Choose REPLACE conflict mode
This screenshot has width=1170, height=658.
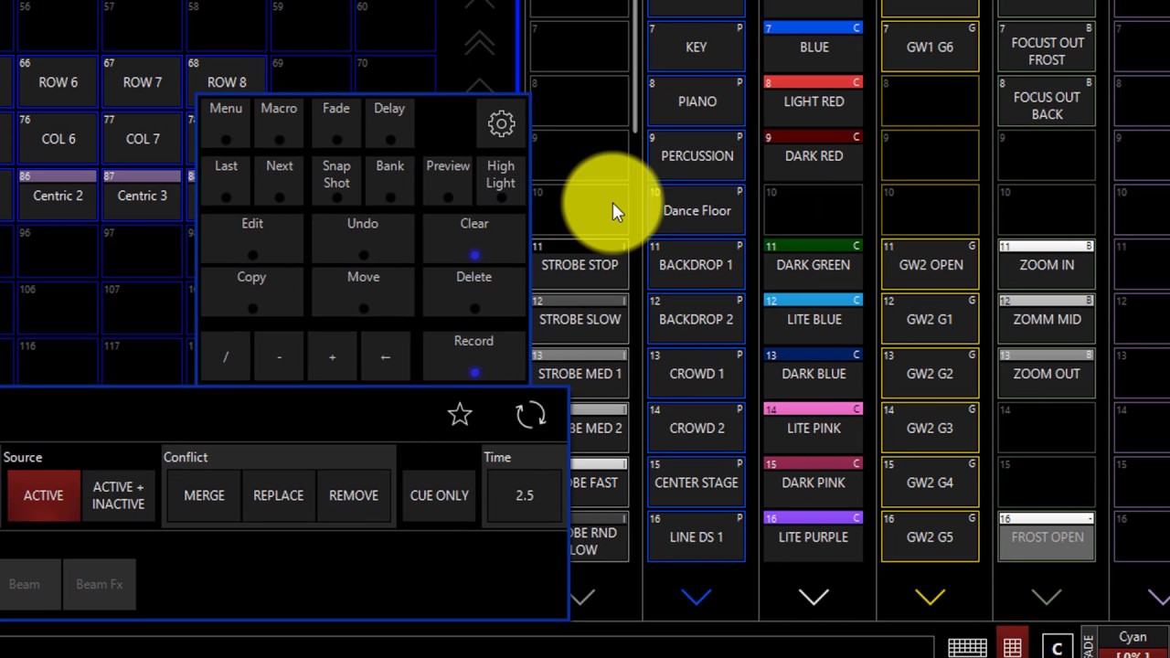point(278,495)
